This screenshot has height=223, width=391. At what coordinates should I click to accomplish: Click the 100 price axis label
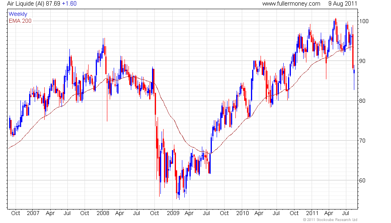click(364, 21)
